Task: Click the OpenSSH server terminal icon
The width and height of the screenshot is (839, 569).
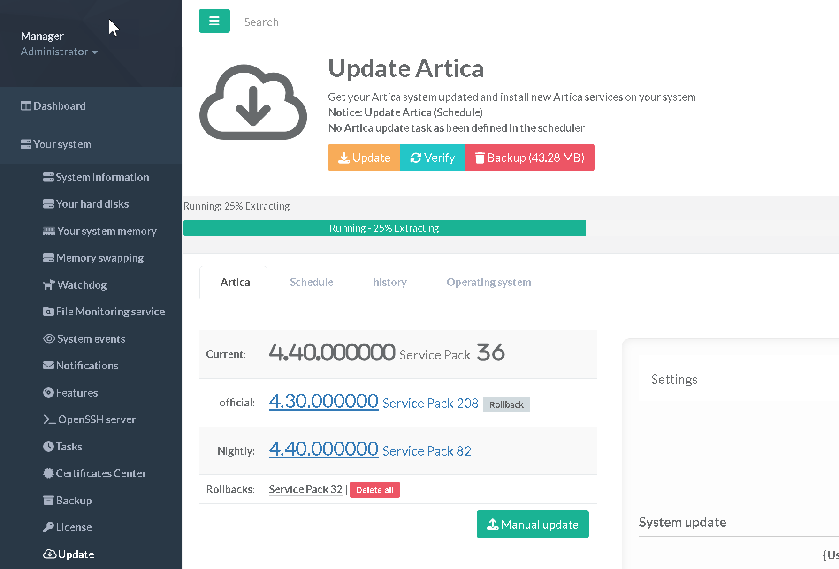Action: coord(49,419)
